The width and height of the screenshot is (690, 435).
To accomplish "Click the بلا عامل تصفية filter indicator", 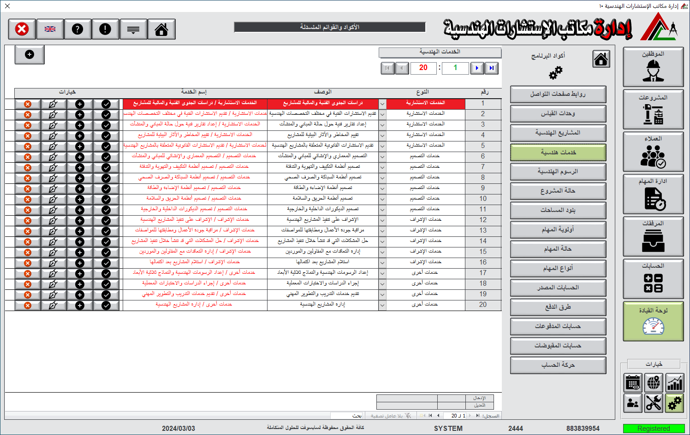I will click(391, 416).
